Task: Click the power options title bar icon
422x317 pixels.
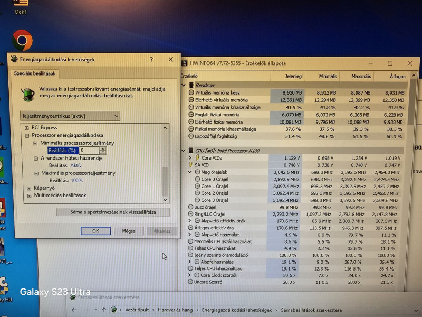Action: 14,59
